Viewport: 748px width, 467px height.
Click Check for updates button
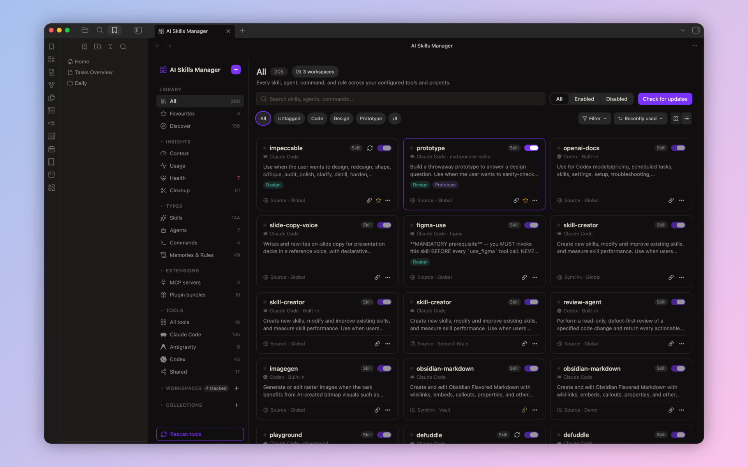(665, 99)
